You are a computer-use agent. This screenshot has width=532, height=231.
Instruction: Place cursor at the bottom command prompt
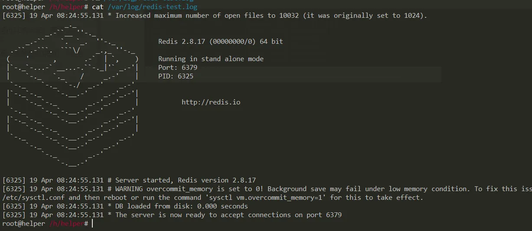pyautogui.click(x=92, y=224)
